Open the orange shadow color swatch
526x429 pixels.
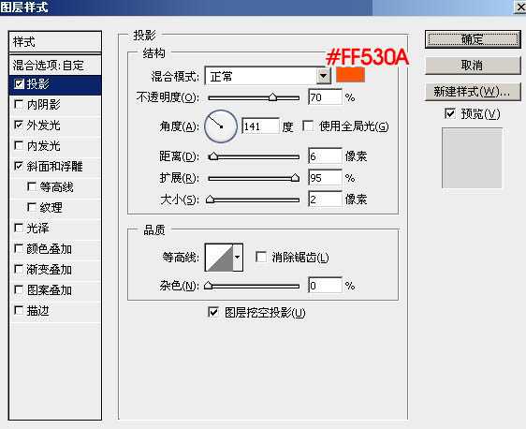[x=350, y=75]
